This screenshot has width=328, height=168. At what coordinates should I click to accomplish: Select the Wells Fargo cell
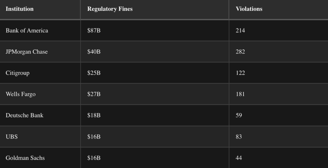point(21,94)
